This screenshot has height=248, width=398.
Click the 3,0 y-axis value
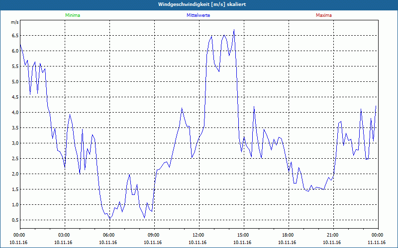point(15,143)
